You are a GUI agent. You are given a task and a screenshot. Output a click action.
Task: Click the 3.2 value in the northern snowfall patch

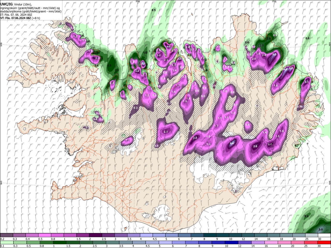[137, 71]
